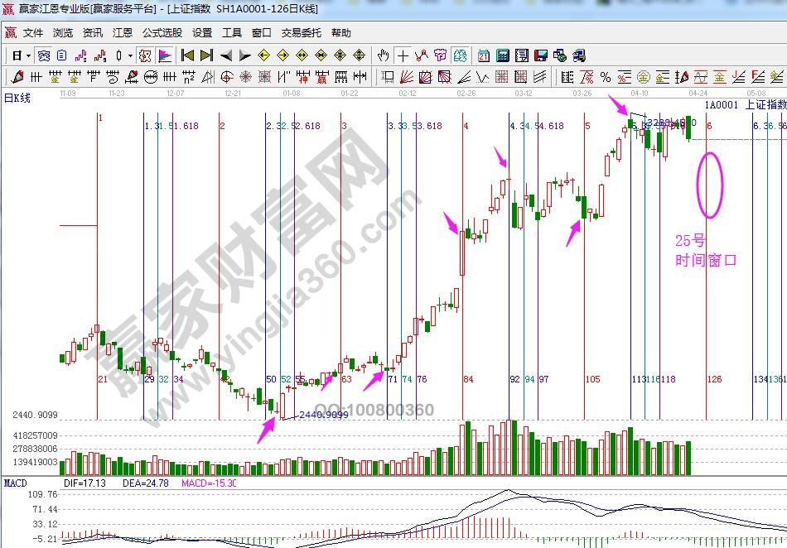Expand the candlestick chart type dropdown arrow
Viewport: 787px width, 548px height.
130,55
